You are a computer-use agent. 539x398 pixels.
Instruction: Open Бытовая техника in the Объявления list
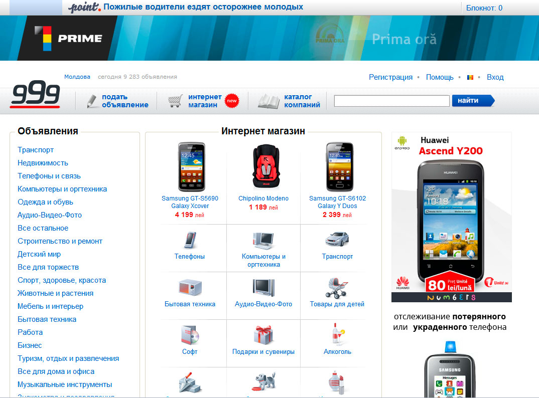tap(47, 320)
